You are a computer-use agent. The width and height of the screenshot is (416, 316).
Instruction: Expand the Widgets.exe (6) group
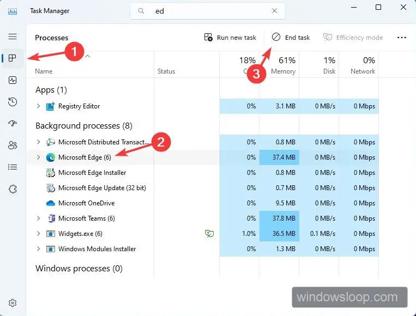click(39, 234)
